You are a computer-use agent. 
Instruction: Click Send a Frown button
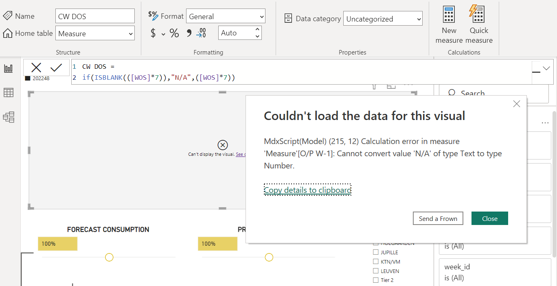click(x=438, y=218)
